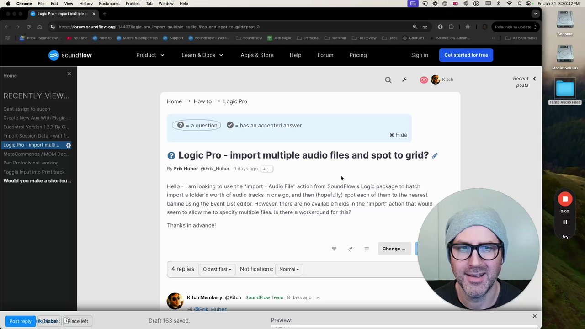Open 'Toggle Input into Print track' topic
This screenshot has width=585, height=329.
[x=34, y=172]
